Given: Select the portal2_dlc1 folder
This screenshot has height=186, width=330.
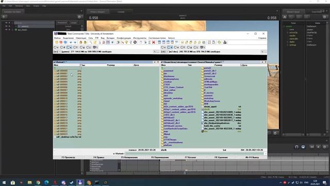Looking at the screenshot, I should coord(209,71).
